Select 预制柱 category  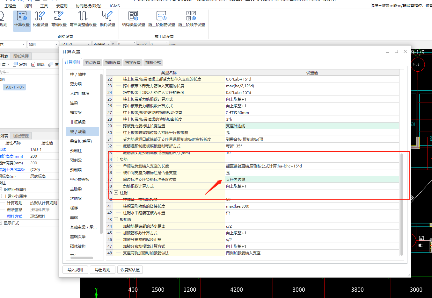point(83,151)
